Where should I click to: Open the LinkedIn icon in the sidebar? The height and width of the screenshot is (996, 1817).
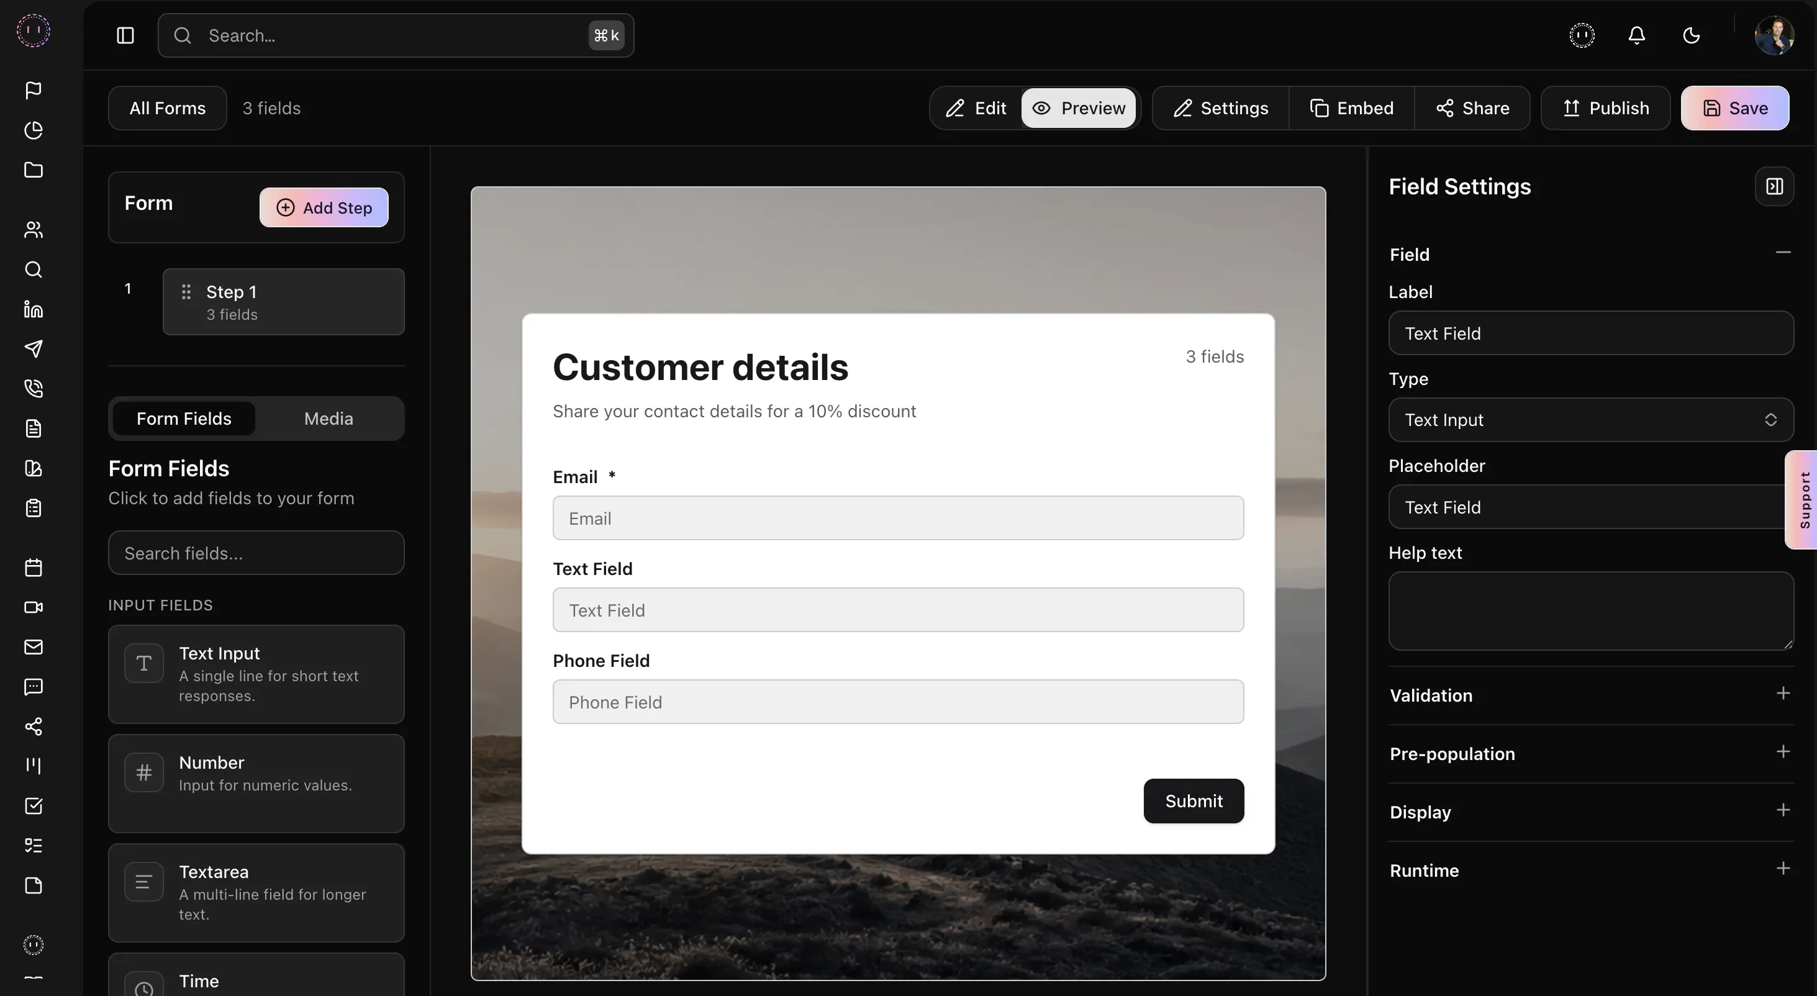click(x=33, y=309)
